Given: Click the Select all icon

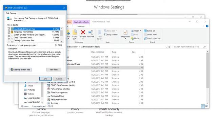Looking at the screenshot, I should coord(145,31).
